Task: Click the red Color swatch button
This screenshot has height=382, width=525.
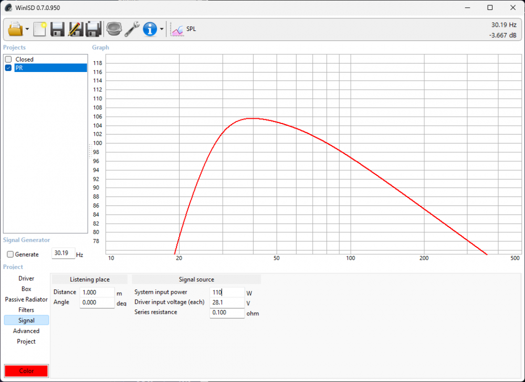Action: tap(26, 371)
